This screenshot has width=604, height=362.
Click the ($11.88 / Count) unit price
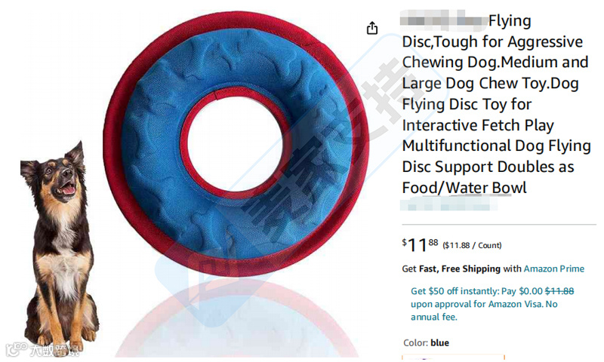(x=472, y=245)
